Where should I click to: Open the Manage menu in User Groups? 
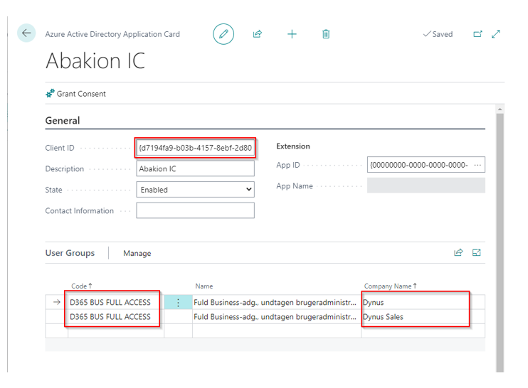coord(137,253)
